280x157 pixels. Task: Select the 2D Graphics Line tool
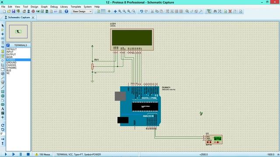(3, 87)
